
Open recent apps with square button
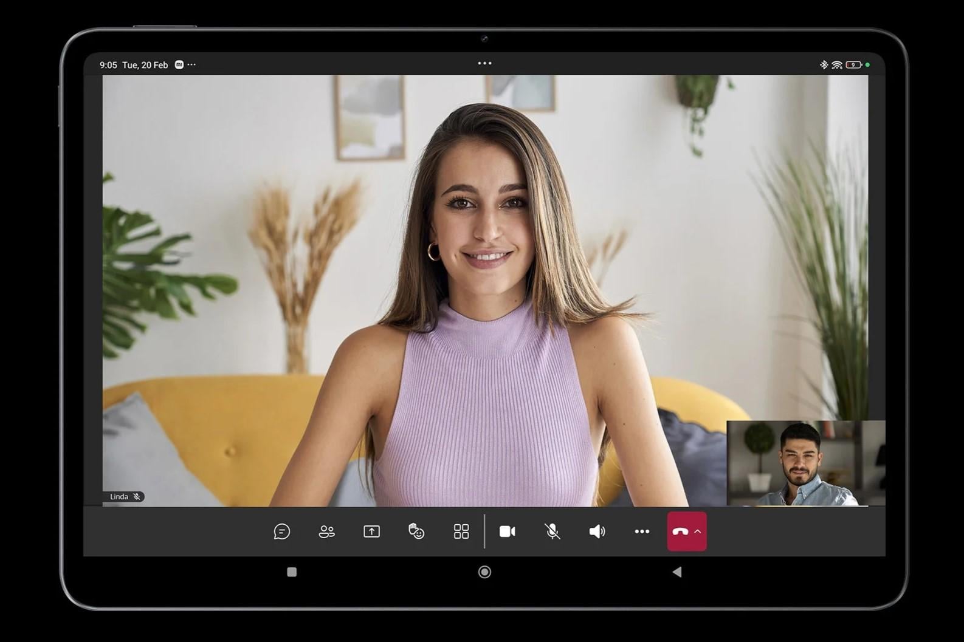(x=292, y=572)
